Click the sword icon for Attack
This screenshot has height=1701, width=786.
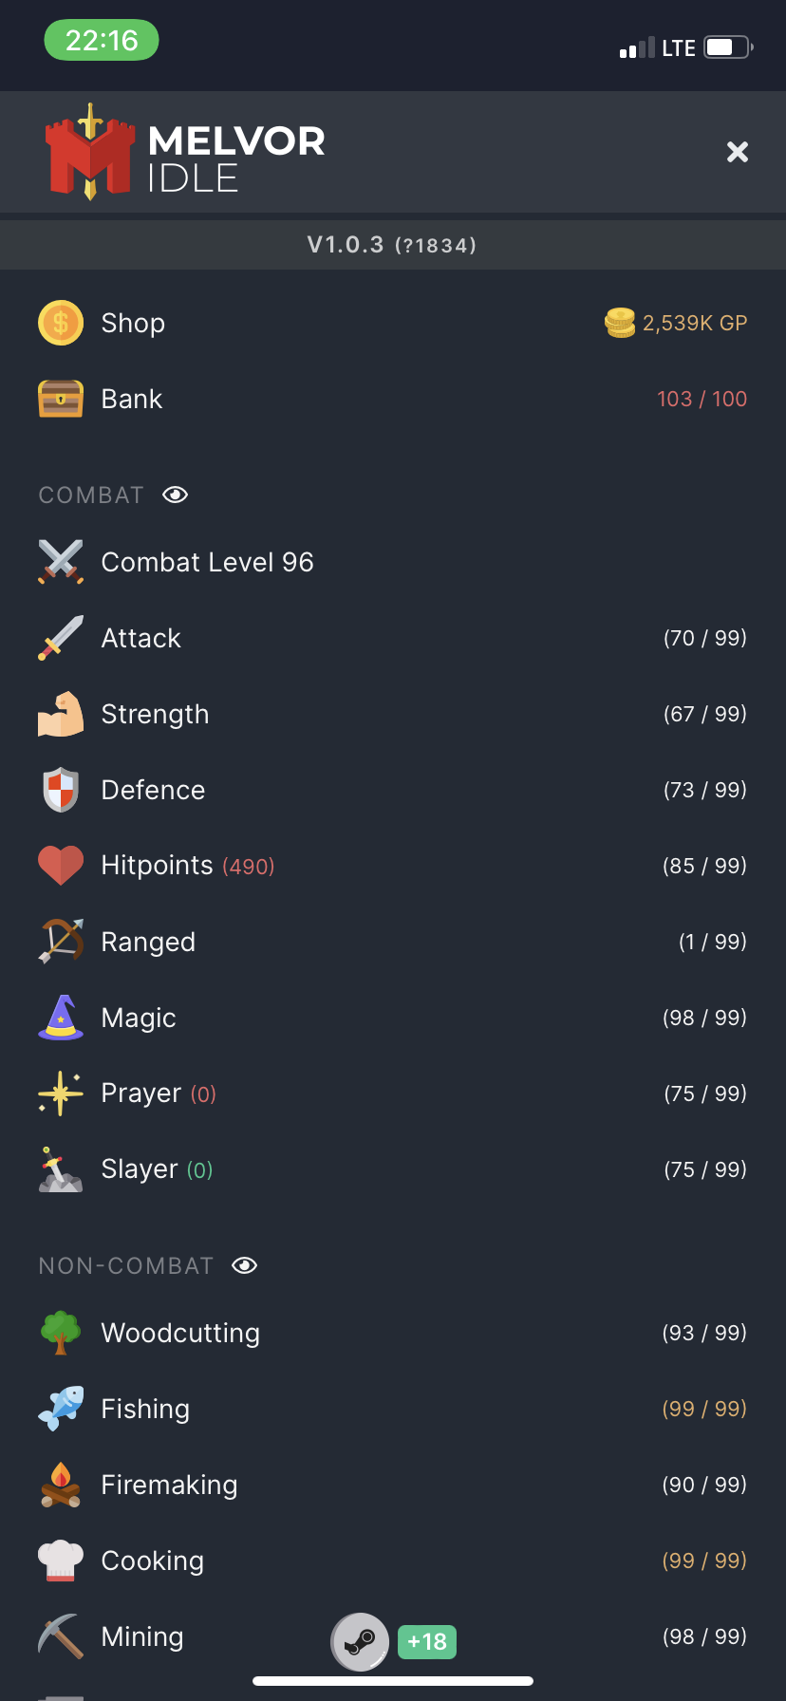(60, 637)
